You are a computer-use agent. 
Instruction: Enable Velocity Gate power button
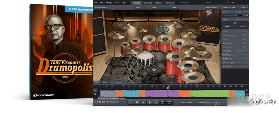[243, 47]
